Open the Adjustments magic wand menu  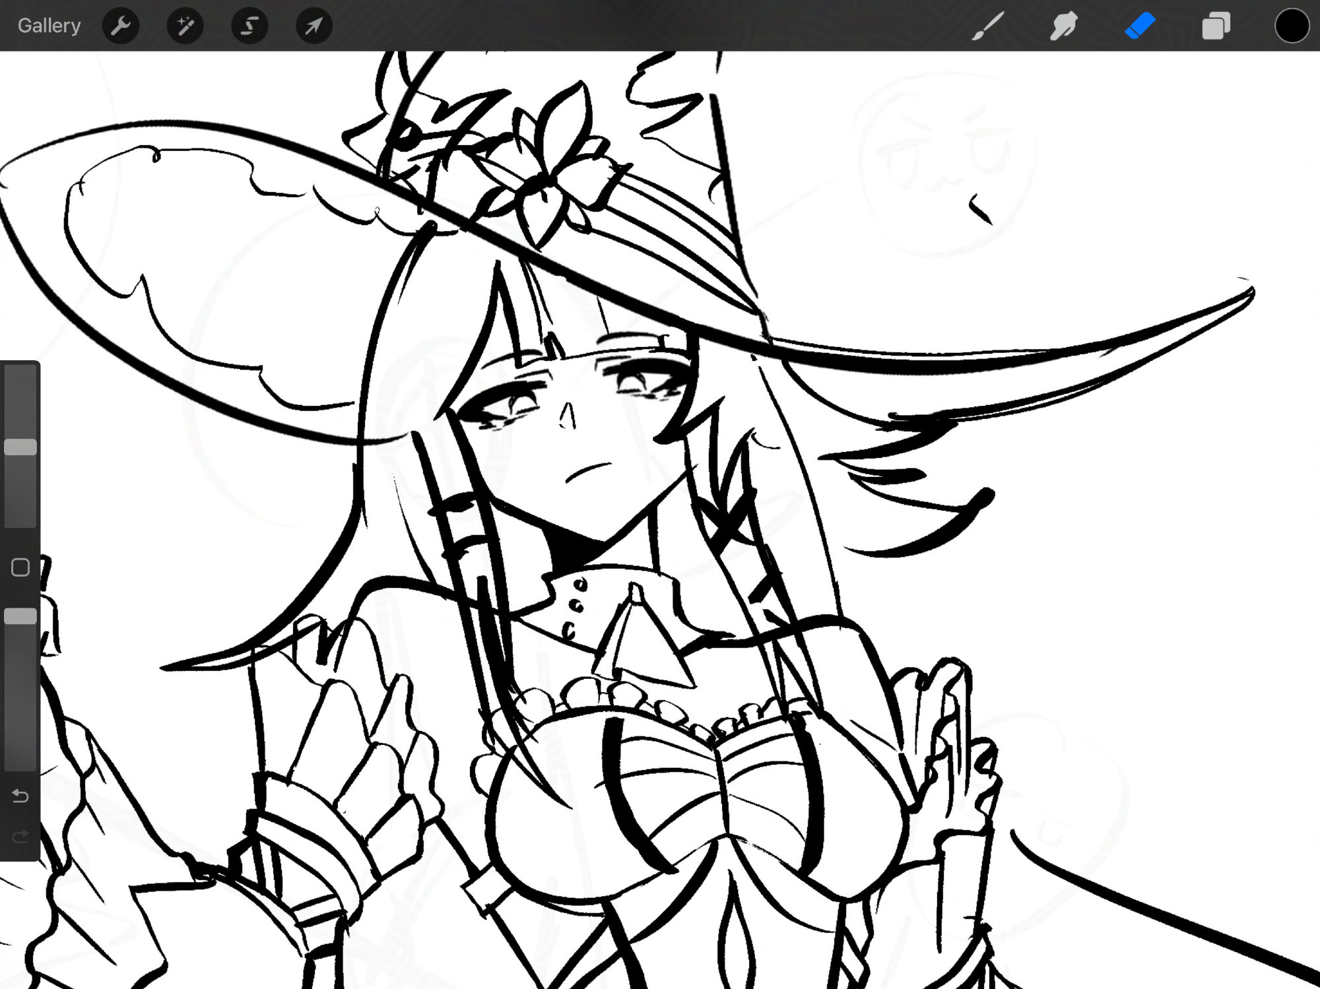185,26
